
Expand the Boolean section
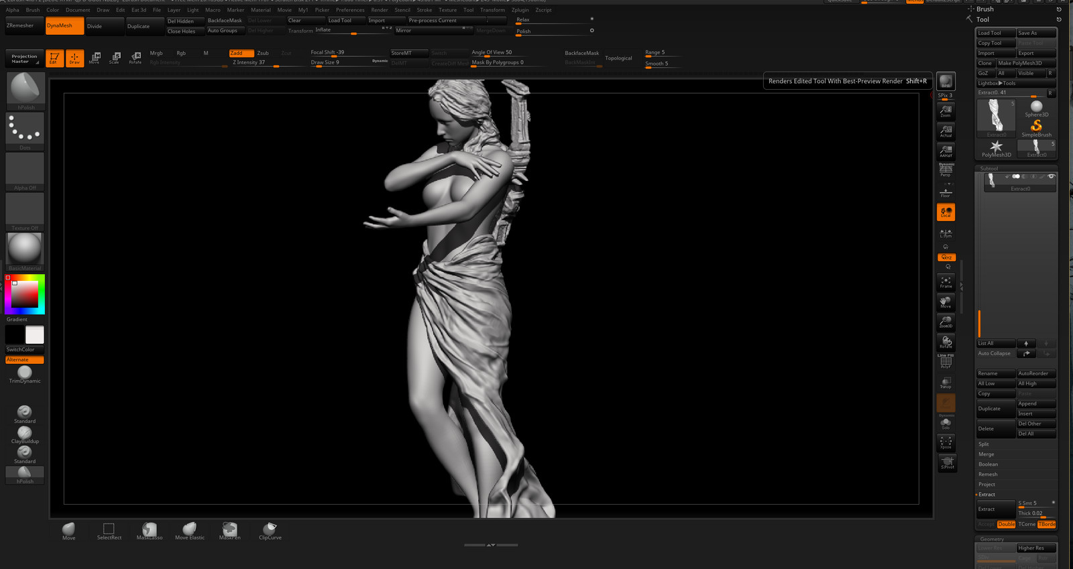[988, 464]
